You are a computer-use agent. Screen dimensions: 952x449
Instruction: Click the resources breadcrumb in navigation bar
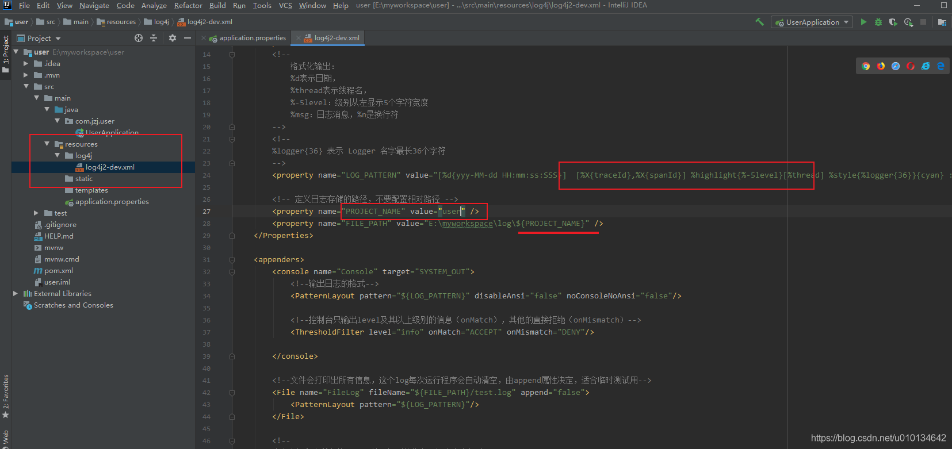tap(117, 22)
